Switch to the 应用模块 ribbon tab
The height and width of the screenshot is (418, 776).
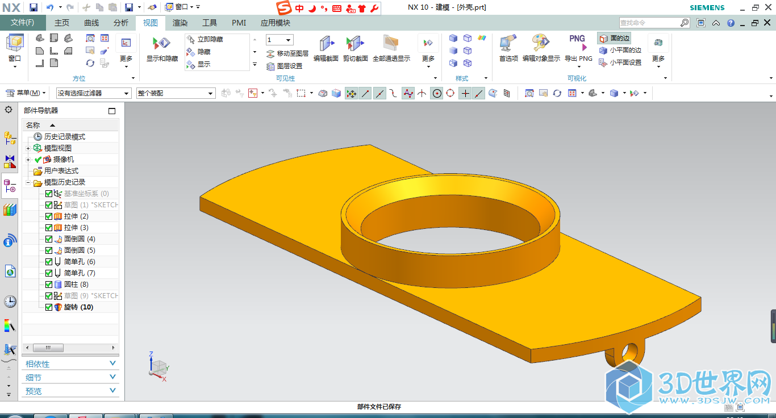[276, 23]
